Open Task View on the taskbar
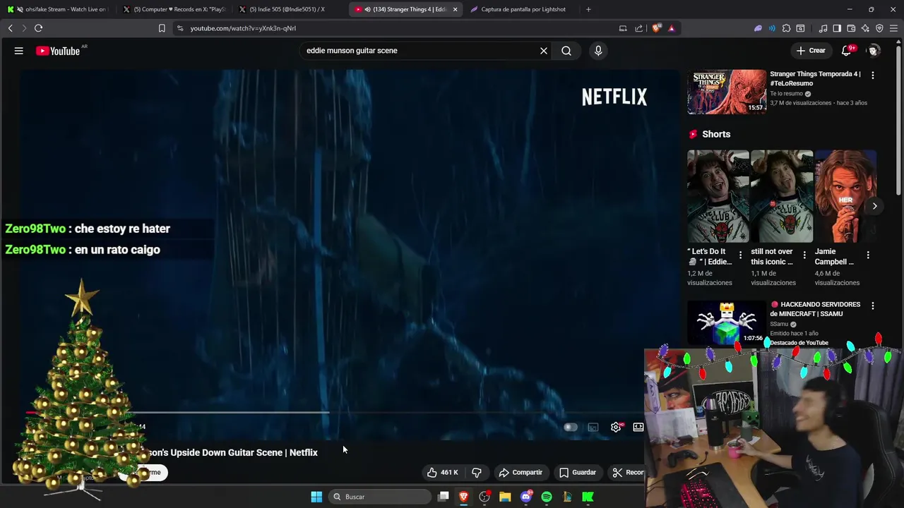 pyautogui.click(x=444, y=497)
